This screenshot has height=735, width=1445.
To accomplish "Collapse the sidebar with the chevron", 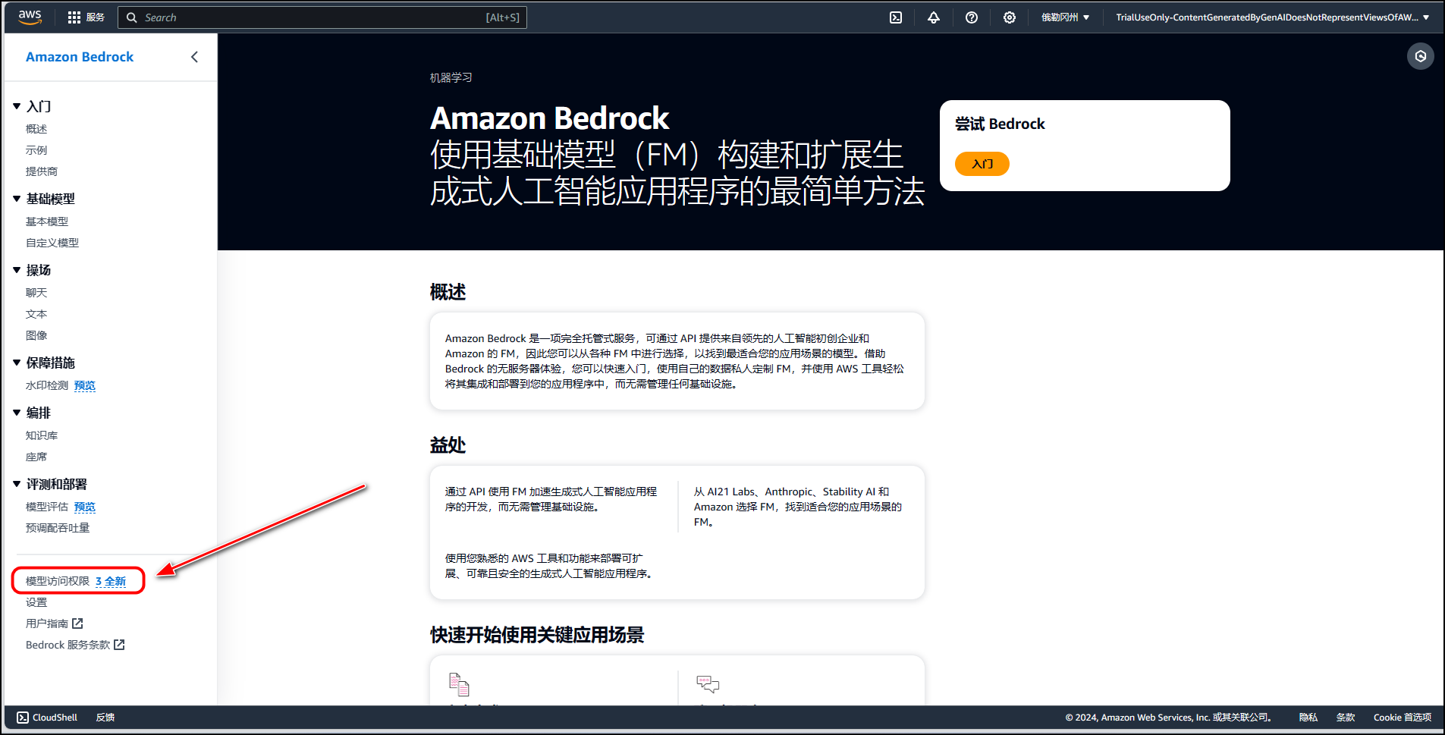I will pyautogui.click(x=194, y=57).
